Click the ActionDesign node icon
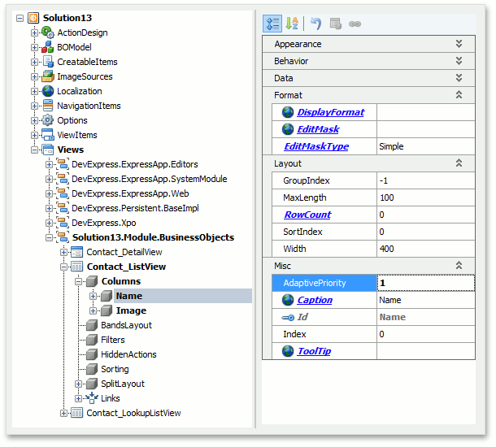 [48, 33]
